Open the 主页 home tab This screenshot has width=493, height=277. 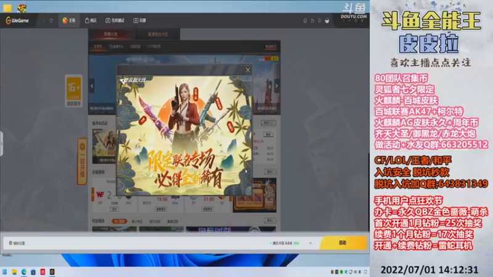point(69,20)
